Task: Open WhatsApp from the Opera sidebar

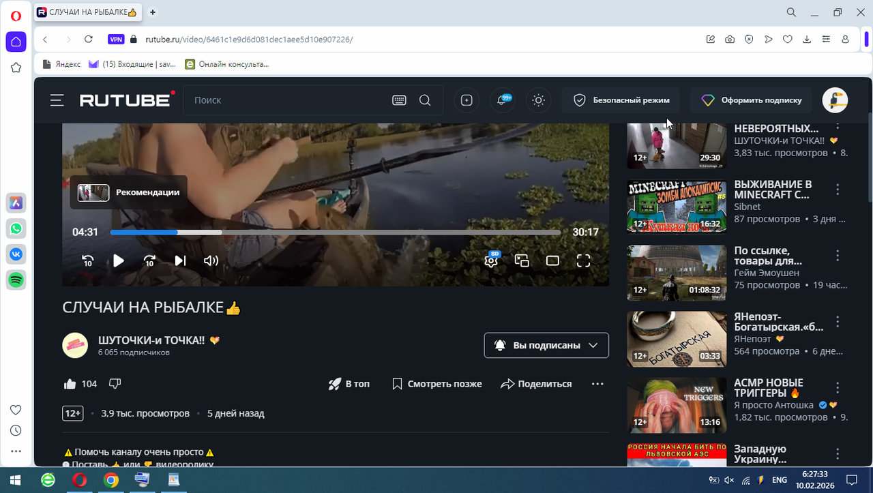Action: pos(16,228)
